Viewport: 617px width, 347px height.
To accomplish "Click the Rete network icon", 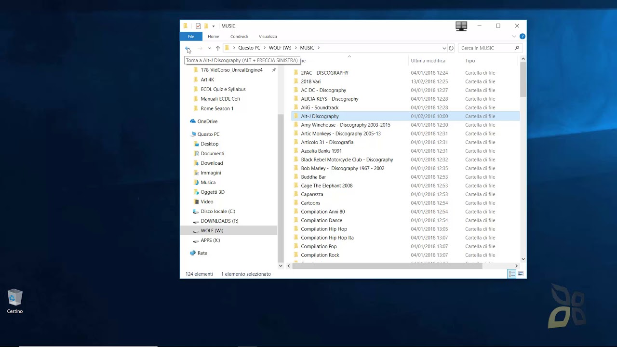I will [193, 253].
